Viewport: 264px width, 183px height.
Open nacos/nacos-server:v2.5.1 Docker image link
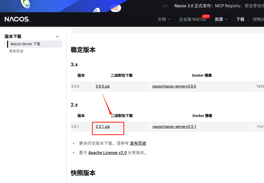coord(174,127)
